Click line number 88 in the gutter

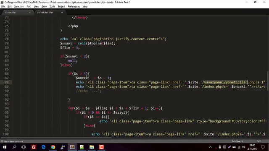click(x=7, y=82)
